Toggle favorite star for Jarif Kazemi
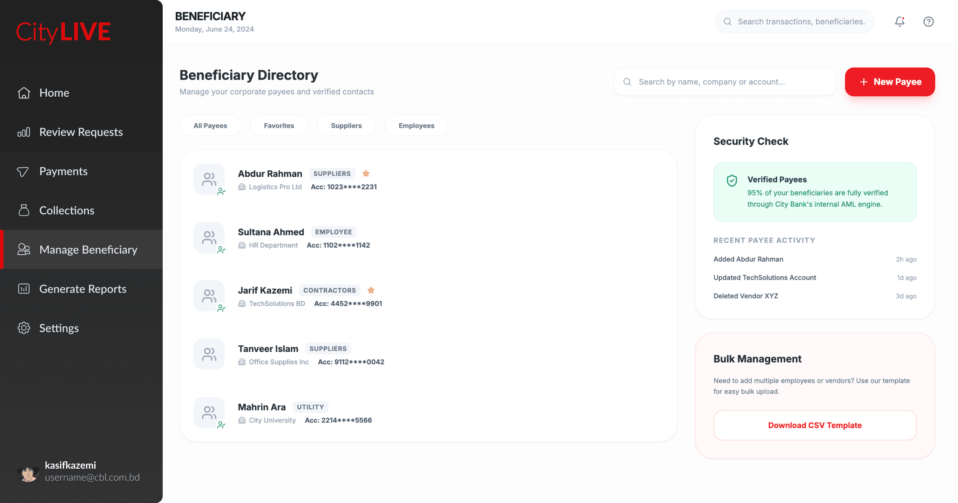 371,290
